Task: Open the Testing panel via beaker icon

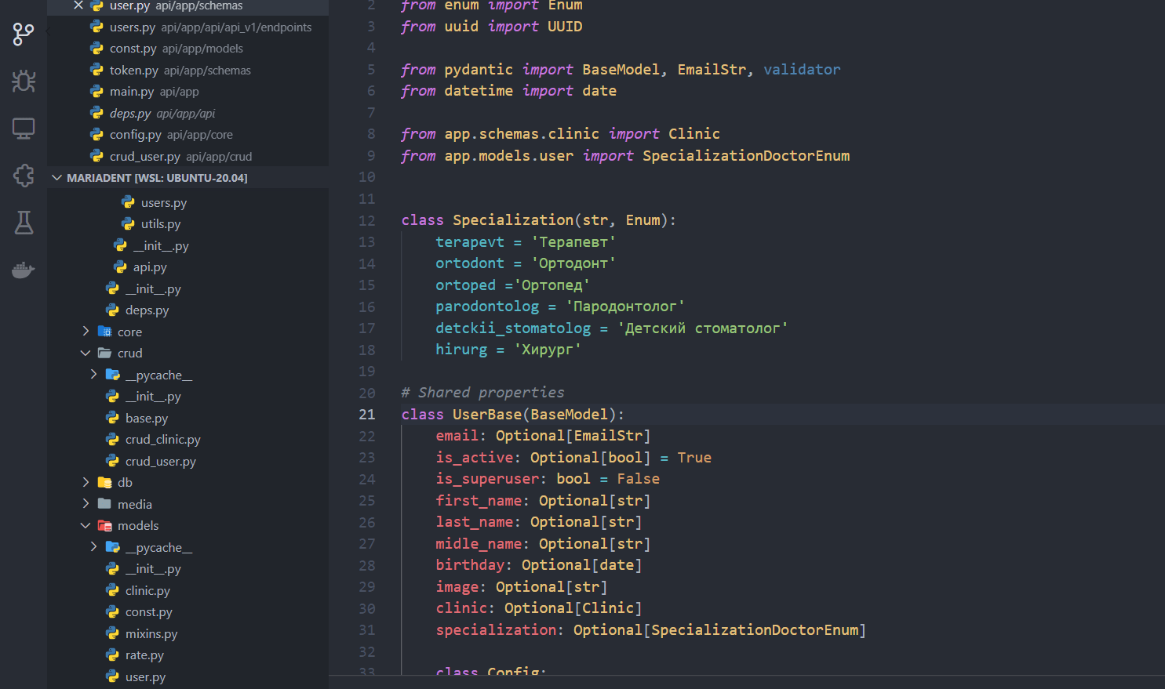Action: click(23, 222)
